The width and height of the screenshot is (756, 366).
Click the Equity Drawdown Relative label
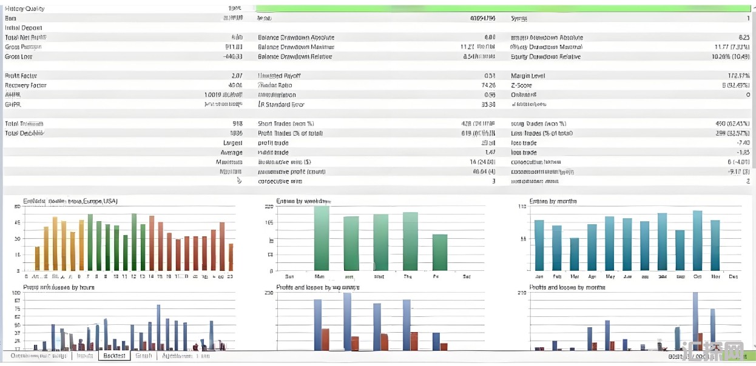click(545, 56)
